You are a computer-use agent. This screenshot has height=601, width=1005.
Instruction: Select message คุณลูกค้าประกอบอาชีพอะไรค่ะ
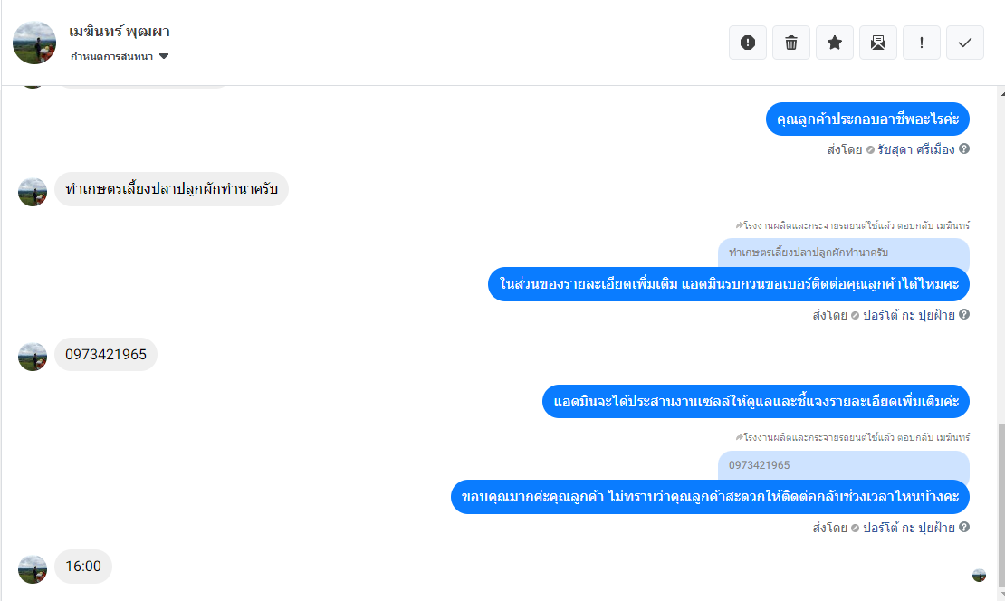(x=868, y=119)
